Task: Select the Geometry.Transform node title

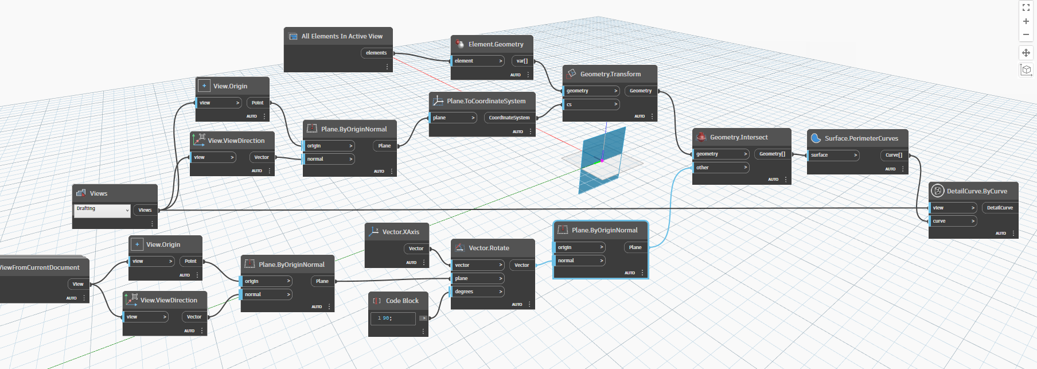Action: (x=610, y=74)
